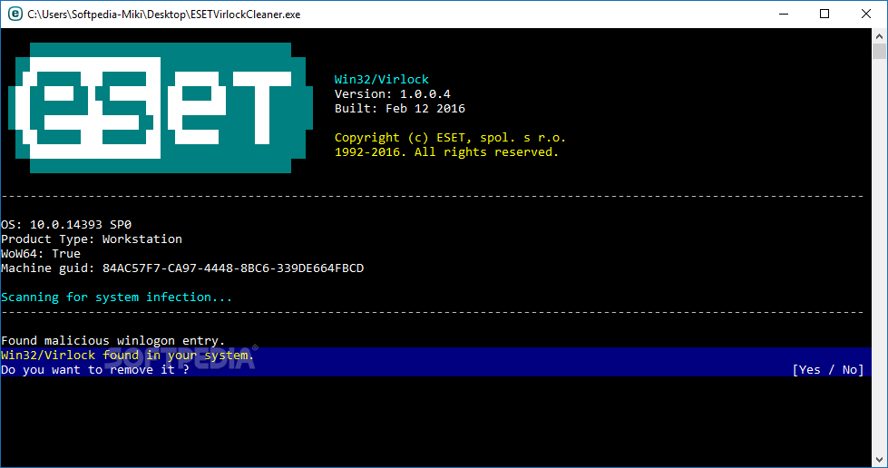The image size is (888, 468).
Task: Close the ESETVirlockCleaner window
Action: [x=866, y=15]
